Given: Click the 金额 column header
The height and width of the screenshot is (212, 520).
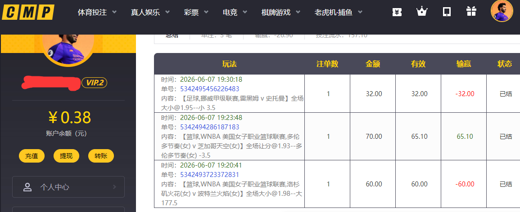Looking at the screenshot, I should point(373,64).
